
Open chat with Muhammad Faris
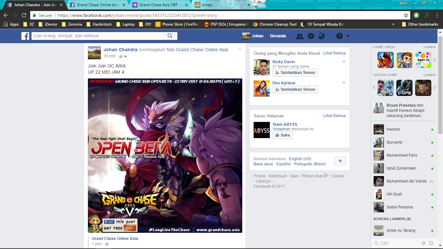[x=403, y=155]
